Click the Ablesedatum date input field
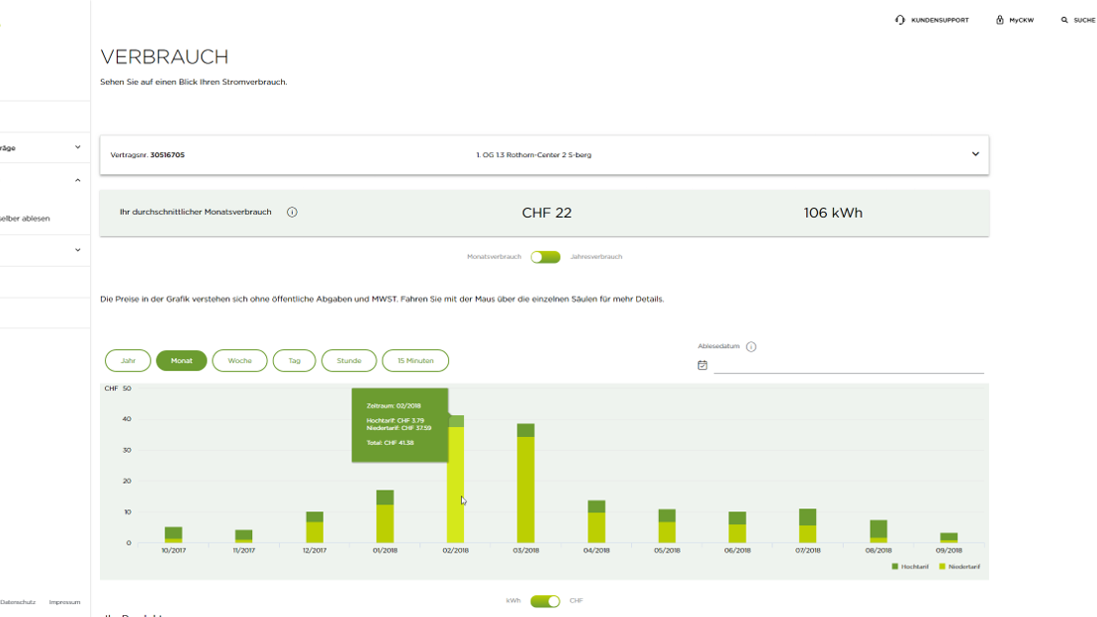This screenshot has width=1097, height=617. point(848,365)
